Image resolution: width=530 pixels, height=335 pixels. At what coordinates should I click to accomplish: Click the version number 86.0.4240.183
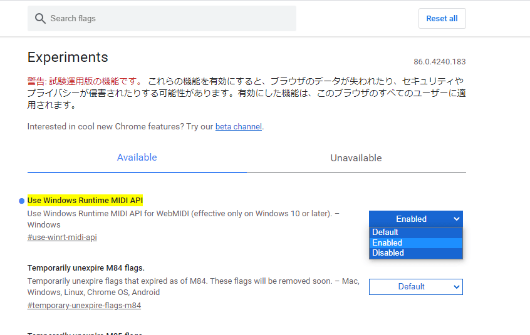pos(439,62)
